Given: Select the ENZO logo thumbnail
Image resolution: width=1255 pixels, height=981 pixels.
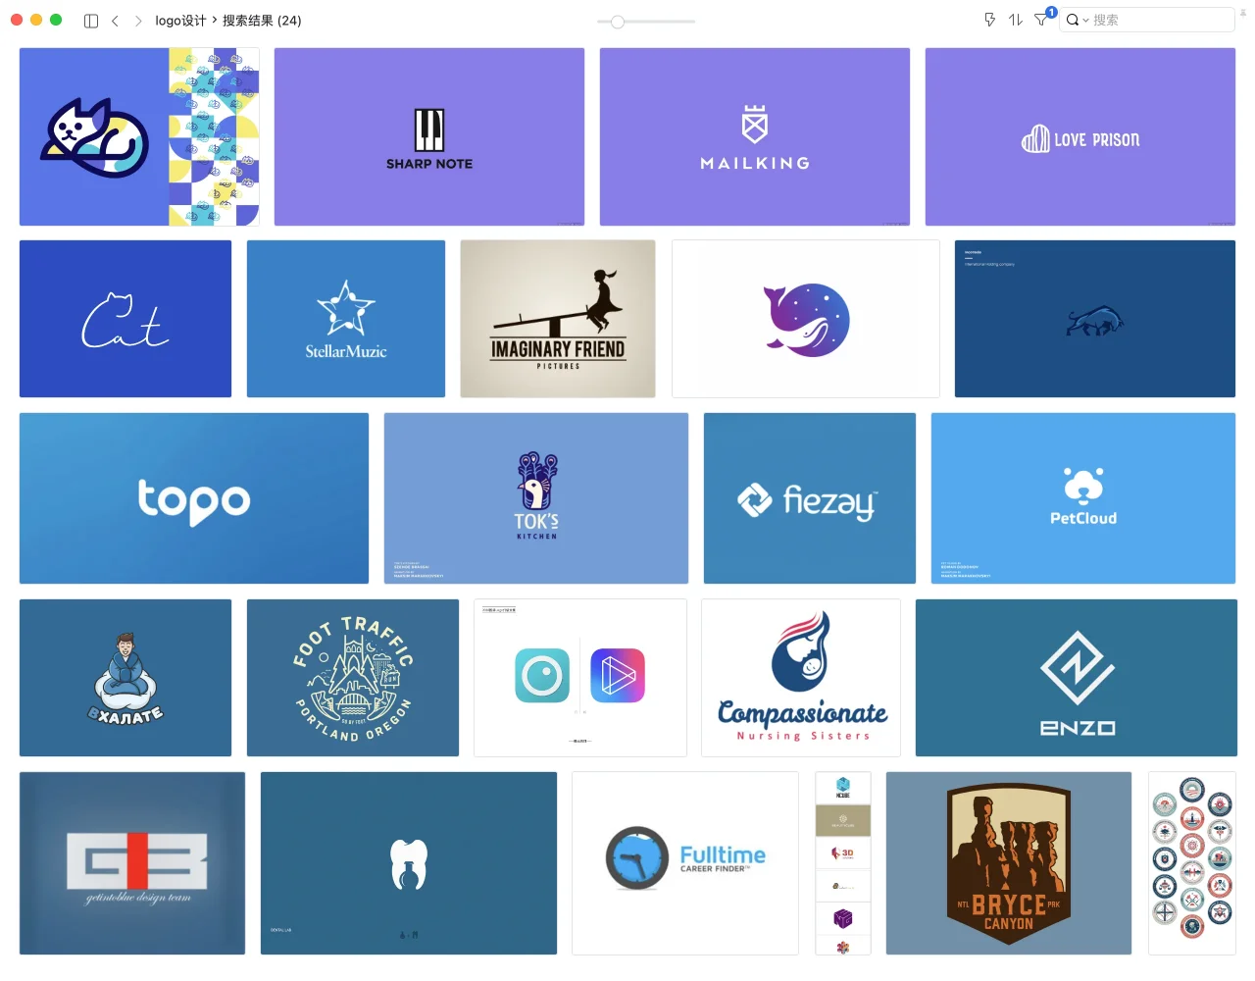Looking at the screenshot, I should click(1077, 678).
